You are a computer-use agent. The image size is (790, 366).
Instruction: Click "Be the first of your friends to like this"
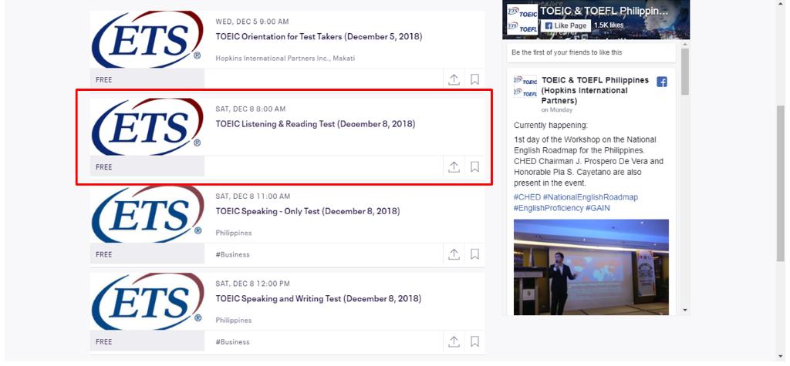tap(567, 52)
